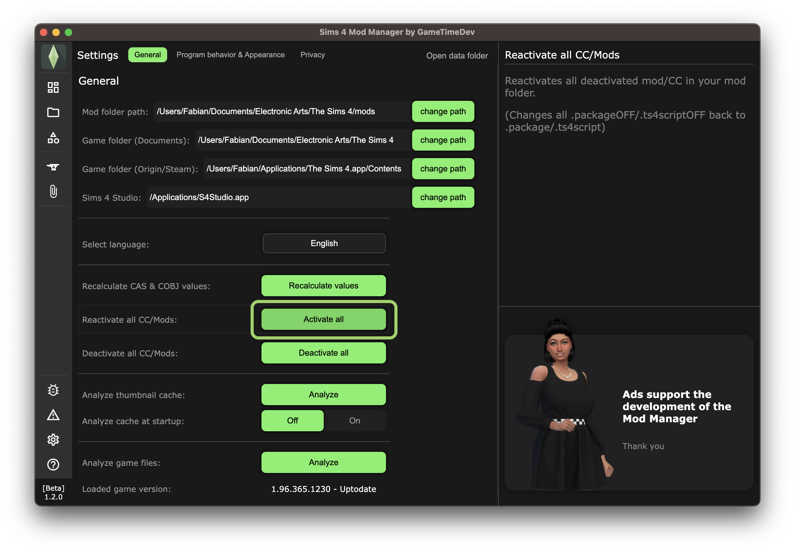Change path for Game folder (Origin/Steam)
The image size is (795, 552).
pyautogui.click(x=443, y=169)
